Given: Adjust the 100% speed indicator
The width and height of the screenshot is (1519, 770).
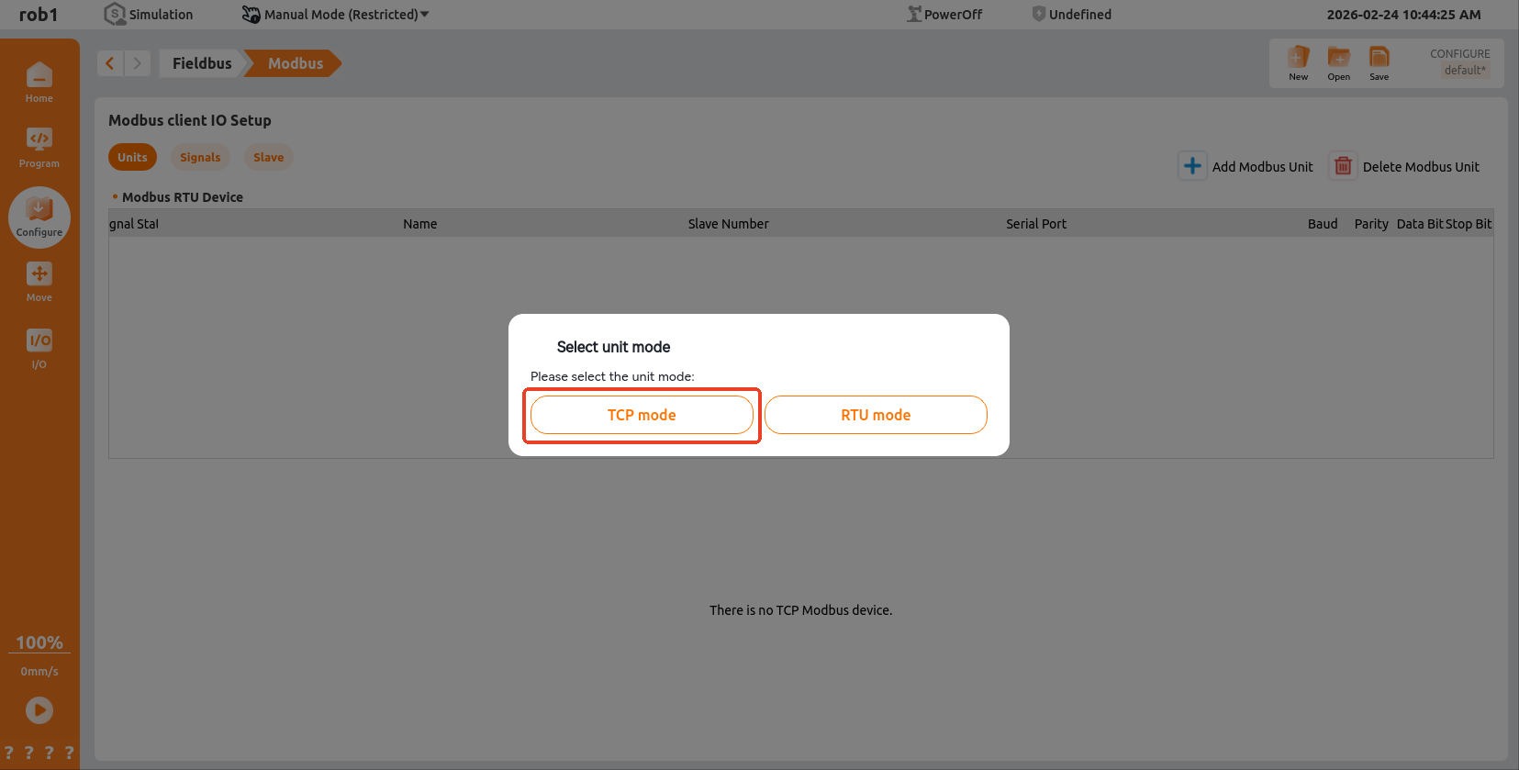Looking at the screenshot, I should (x=39, y=642).
